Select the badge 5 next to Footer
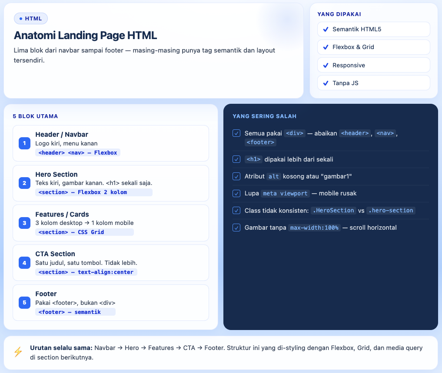442x373 pixels. point(24,303)
